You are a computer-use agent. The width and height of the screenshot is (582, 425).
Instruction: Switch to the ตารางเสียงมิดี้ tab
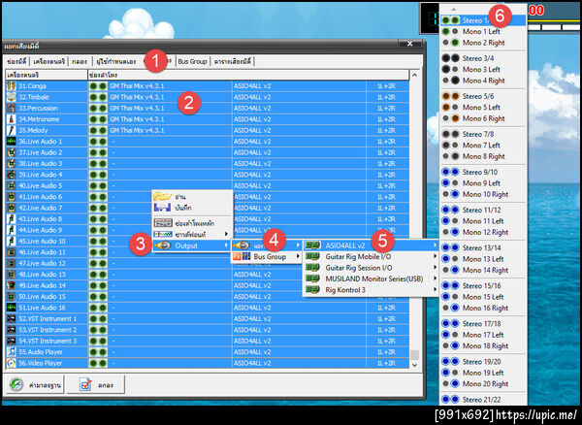[x=233, y=61]
